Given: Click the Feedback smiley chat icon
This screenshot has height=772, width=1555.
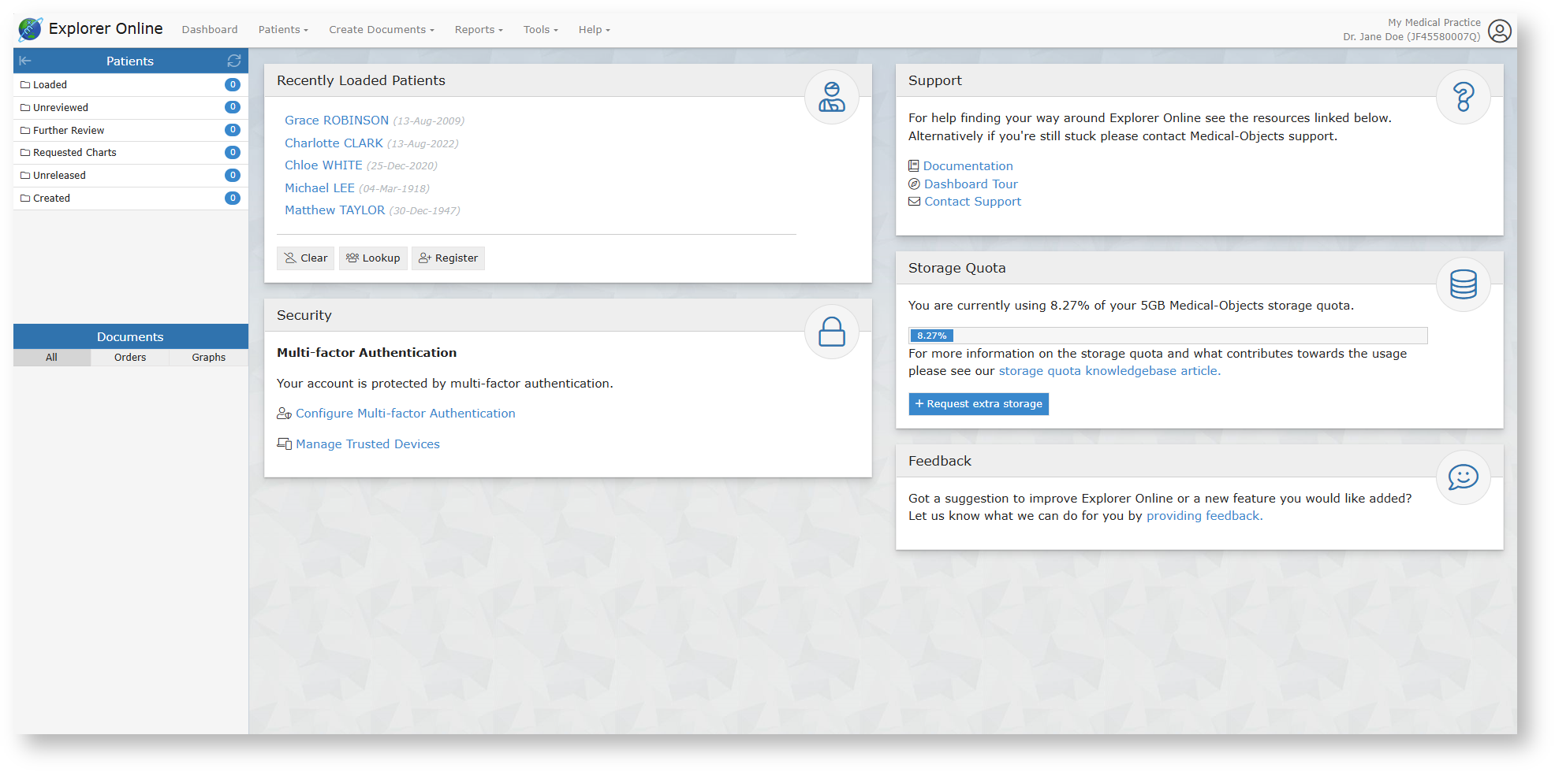Looking at the screenshot, I should 1463,477.
